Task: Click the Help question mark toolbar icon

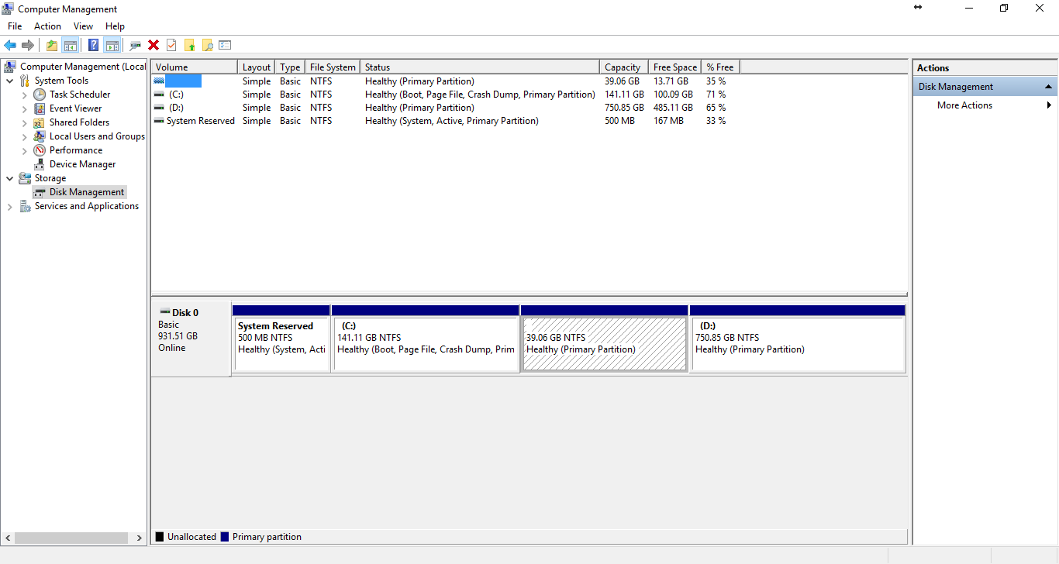Action: 93,46
